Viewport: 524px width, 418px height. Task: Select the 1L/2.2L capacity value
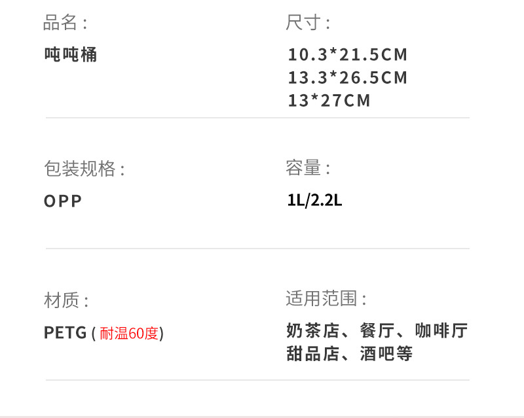point(314,200)
